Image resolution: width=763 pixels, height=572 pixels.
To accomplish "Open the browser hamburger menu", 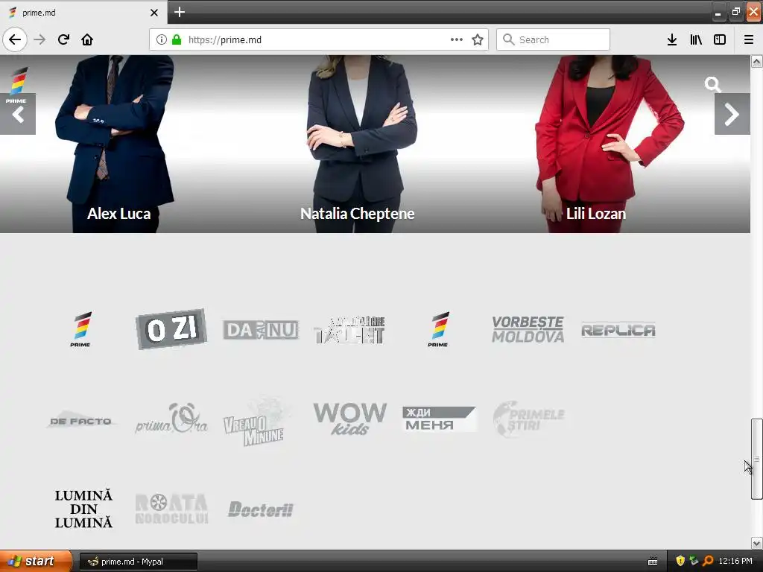I will pyautogui.click(x=749, y=39).
